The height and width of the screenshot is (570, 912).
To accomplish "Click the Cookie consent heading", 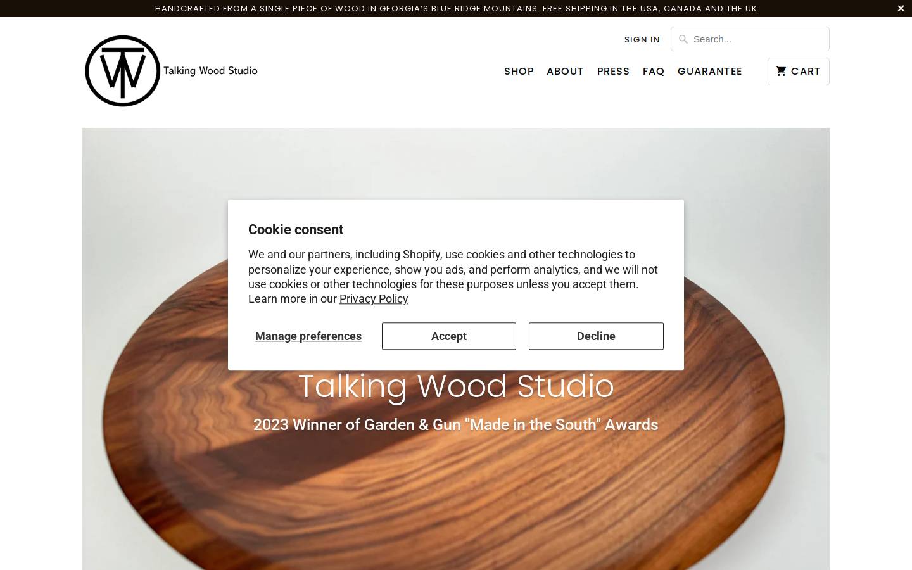I will click(296, 230).
